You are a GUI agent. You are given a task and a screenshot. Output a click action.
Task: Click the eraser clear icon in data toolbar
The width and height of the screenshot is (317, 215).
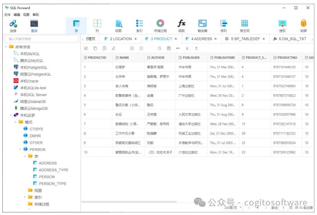(114, 48)
